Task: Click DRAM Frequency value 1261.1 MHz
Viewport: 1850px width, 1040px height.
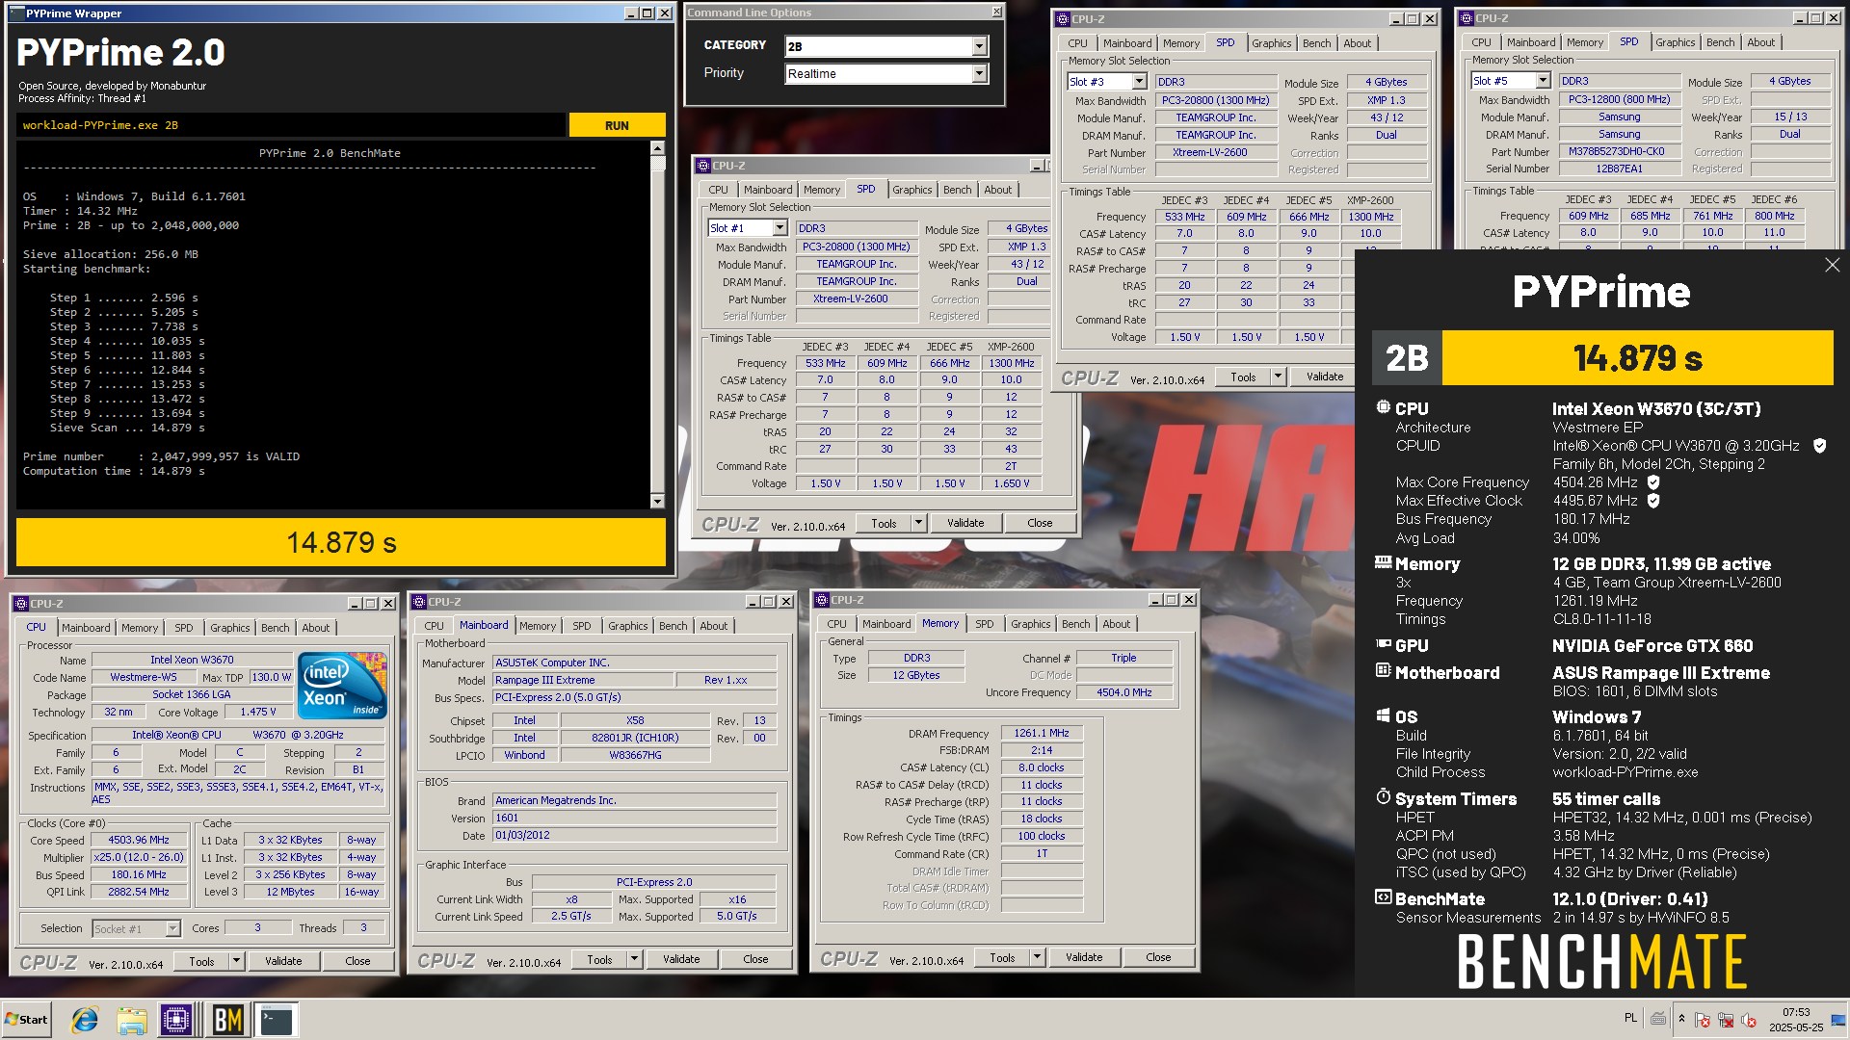Action: coord(1042,733)
